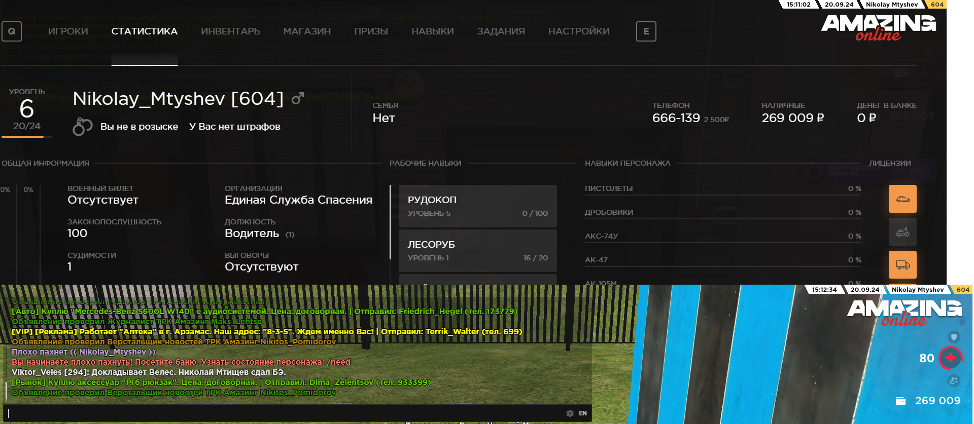Click the player name Nikolay_Mtyshev [604]
Screen dimensions: 974x424
coord(178,99)
